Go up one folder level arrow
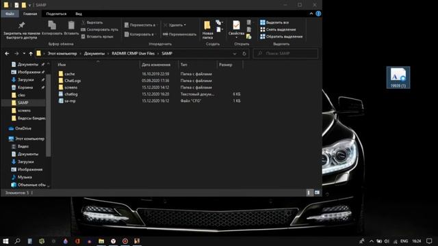 [x=31, y=53]
